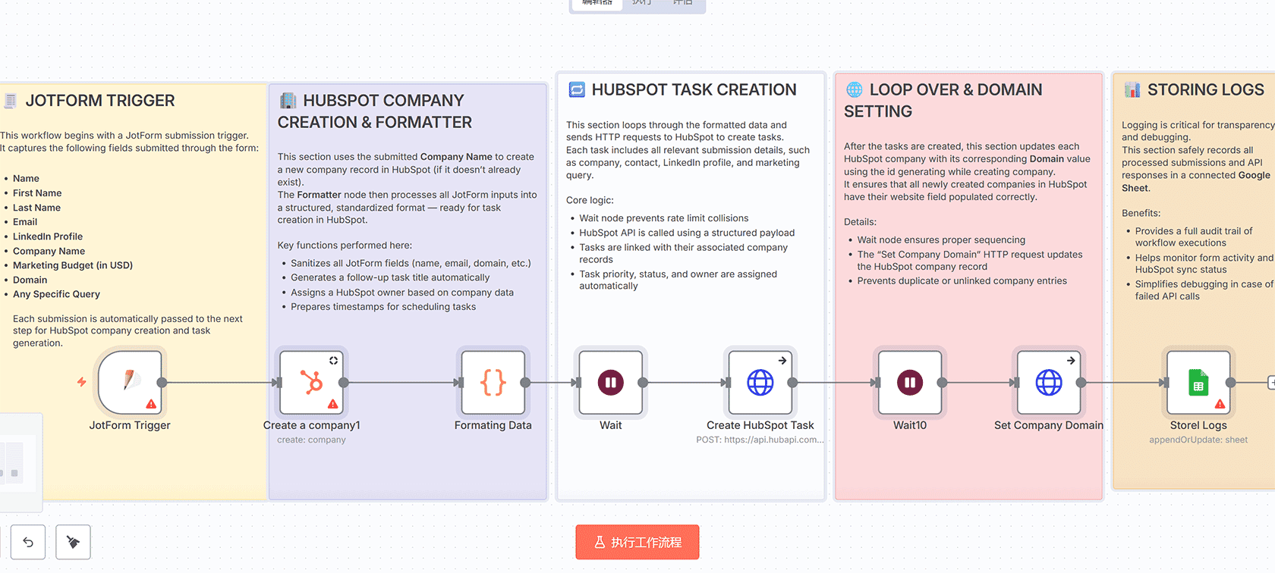This screenshot has height=573, width=1275.
Task: Open the Create HubSpot Task HTTP node
Action: [760, 382]
